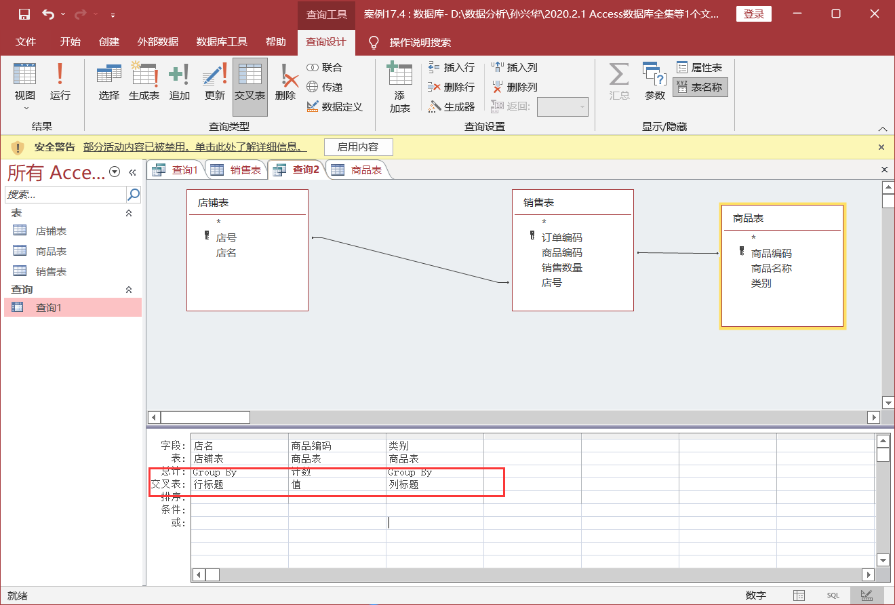
Task: Open 商品表 in navigation pane
Action: click(x=73, y=252)
